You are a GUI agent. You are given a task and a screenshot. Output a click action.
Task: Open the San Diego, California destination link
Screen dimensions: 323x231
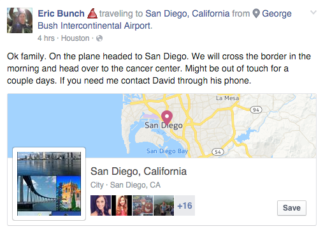point(187,13)
